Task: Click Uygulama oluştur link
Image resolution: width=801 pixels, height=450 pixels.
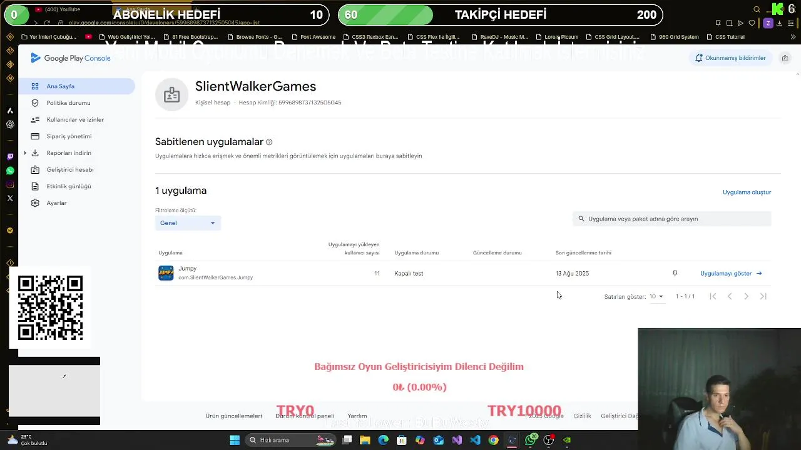Action: tap(747, 192)
